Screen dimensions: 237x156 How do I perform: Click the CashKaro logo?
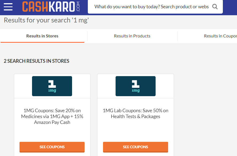pos(51,7)
